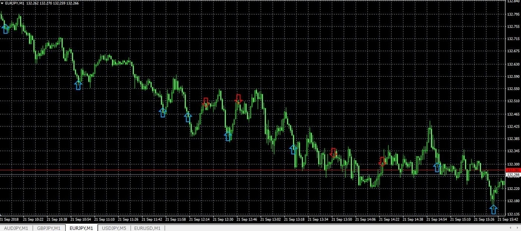Viewport: 521px width, 231px height.
Task: Click the blue up arrow near 12:30
Action: [228, 136]
